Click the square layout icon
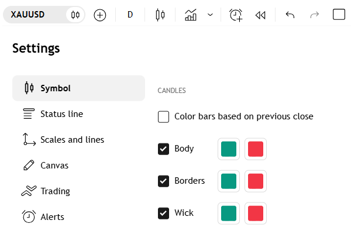 339,15
